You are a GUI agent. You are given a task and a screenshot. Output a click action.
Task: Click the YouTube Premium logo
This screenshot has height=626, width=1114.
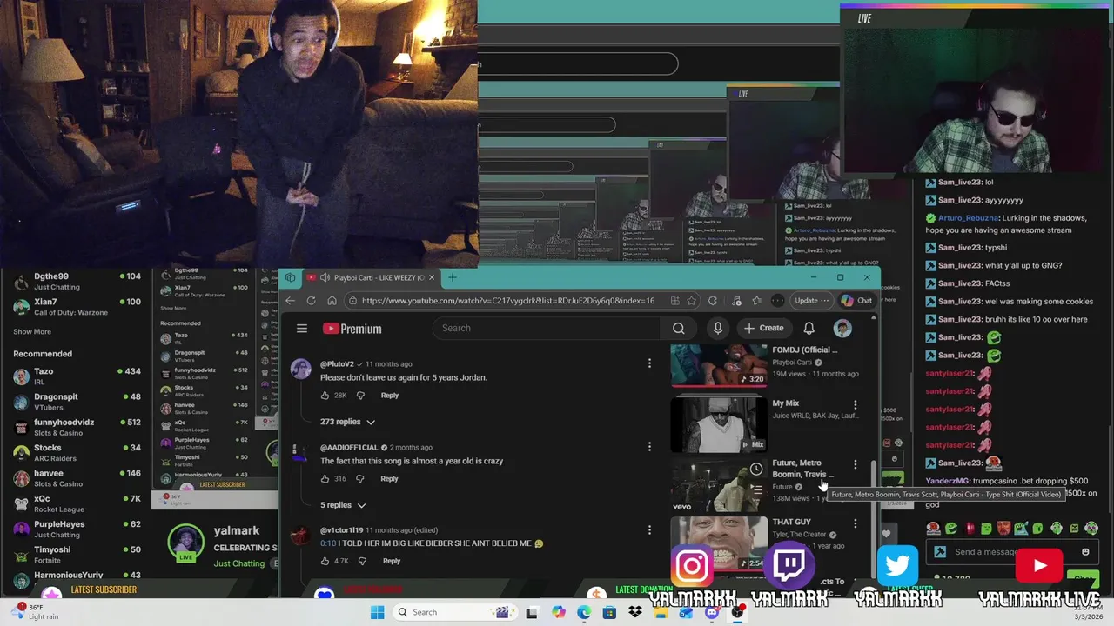click(x=352, y=329)
